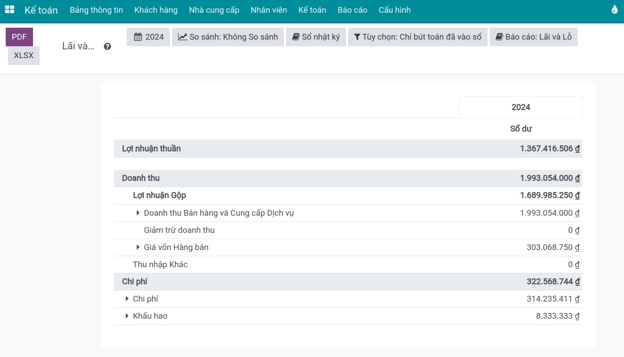The image size is (624, 357).
Task: Click the chart icon on the So sánh filter
Action: point(183,37)
